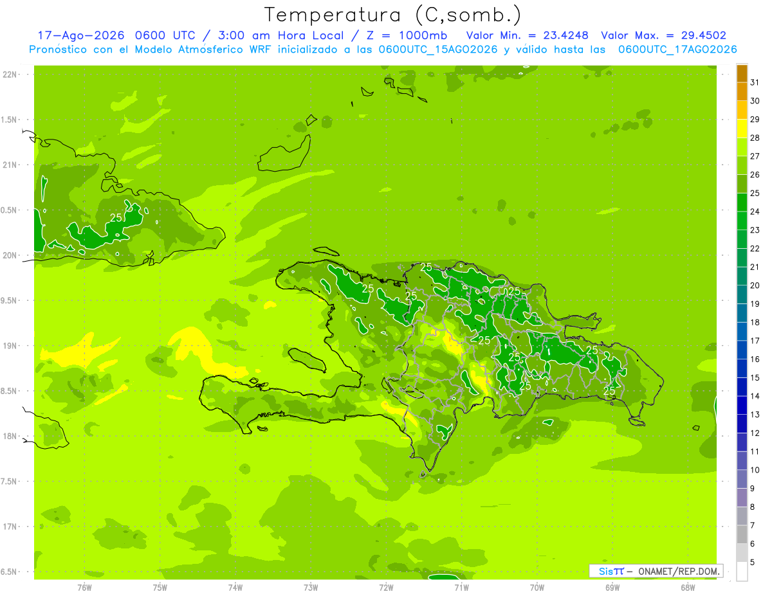Click the "74W" longitude label
This screenshot has width=772, height=596.
(235, 588)
